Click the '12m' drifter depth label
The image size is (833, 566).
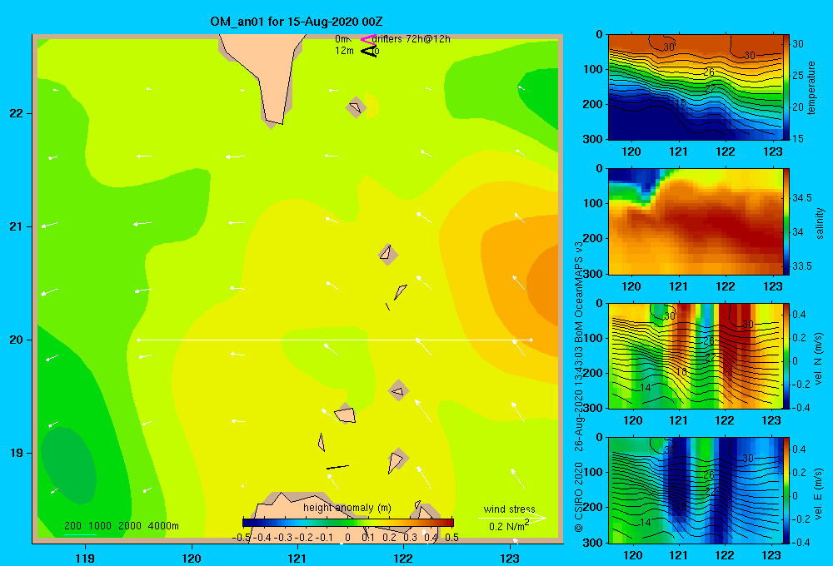click(344, 51)
